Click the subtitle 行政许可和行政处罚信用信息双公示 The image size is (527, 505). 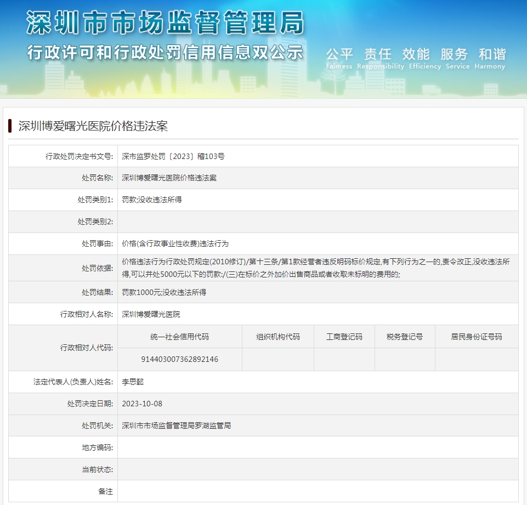(165, 53)
